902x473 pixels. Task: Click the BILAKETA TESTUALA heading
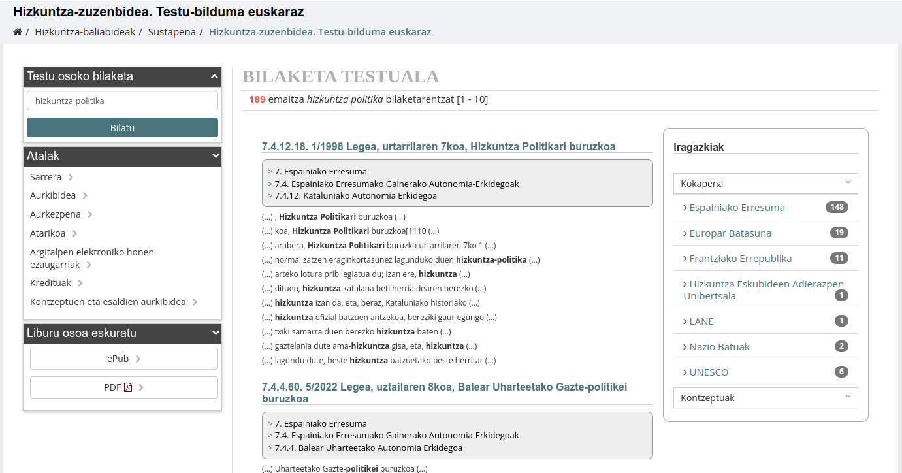[340, 76]
